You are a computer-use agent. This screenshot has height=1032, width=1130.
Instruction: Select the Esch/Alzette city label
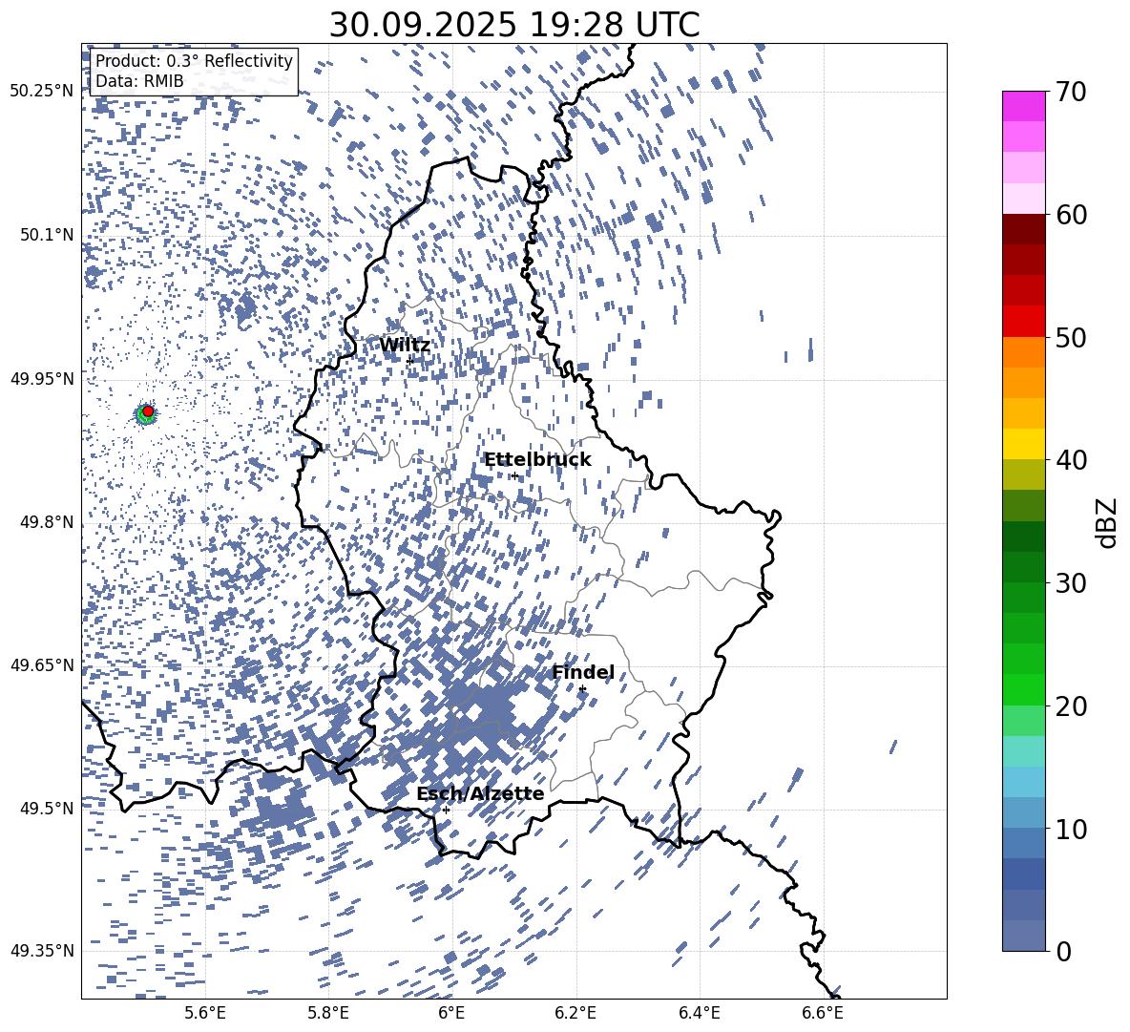[480, 793]
